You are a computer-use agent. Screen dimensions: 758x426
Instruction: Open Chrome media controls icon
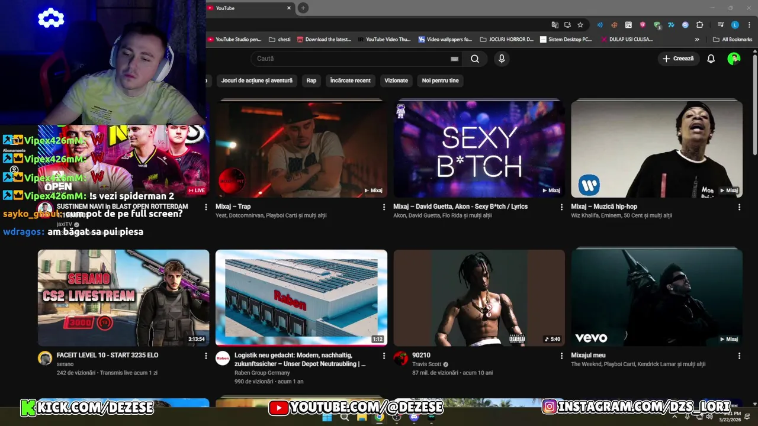721,25
